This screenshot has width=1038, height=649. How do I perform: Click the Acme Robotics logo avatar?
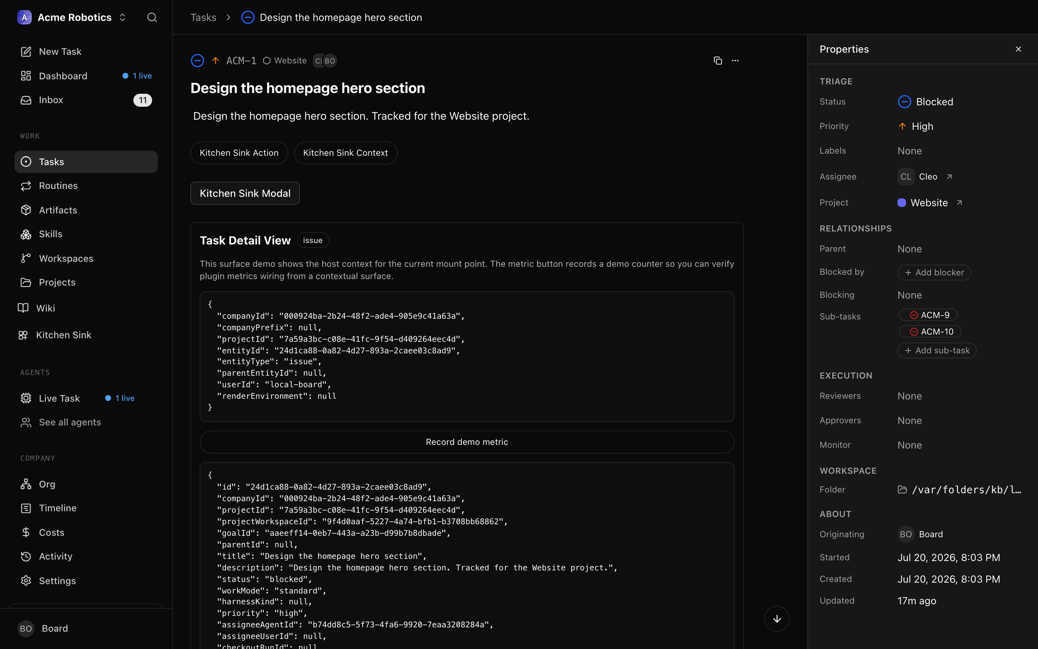pyautogui.click(x=25, y=18)
